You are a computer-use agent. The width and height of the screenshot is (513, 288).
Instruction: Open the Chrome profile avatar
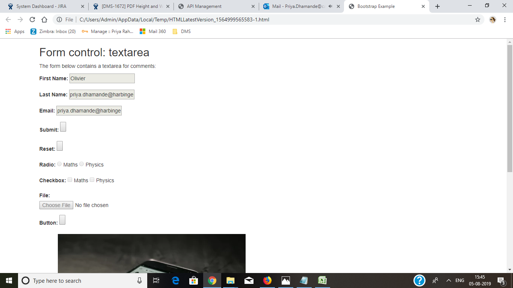point(493,19)
